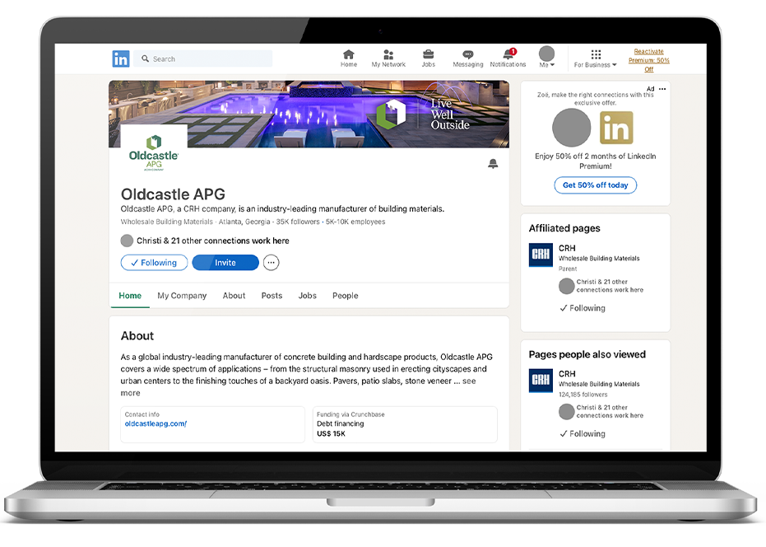The height and width of the screenshot is (547, 766).
Task: Toggle Following for CRH in Affiliated pages
Action: [583, 308]
